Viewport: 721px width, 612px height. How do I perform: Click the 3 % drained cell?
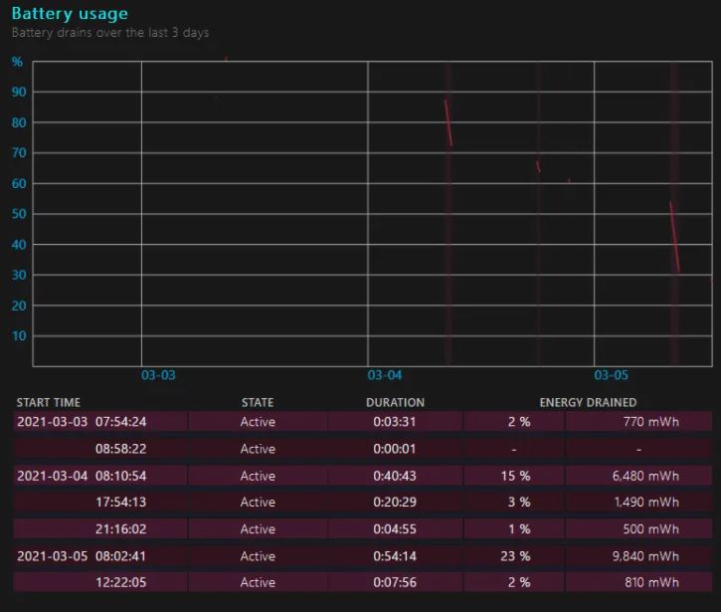coord(519,502)
